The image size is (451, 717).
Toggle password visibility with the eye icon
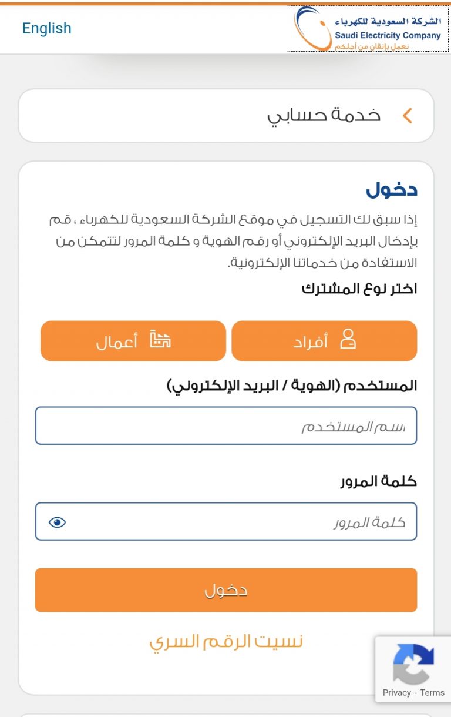click(57, 522)
